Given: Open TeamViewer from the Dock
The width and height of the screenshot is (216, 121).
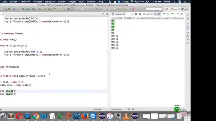Looking at the screenshot, I should (x=93, y=116).
